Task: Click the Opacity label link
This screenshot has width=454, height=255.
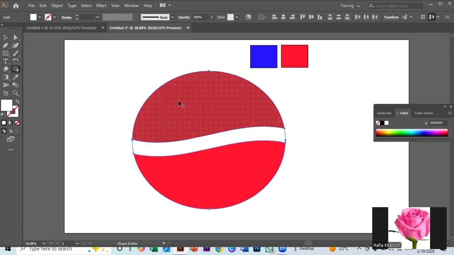Action: pyautogui.click(x=184, y=17)
